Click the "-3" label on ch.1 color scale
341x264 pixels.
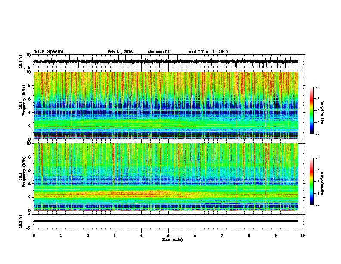click(318, 87)
